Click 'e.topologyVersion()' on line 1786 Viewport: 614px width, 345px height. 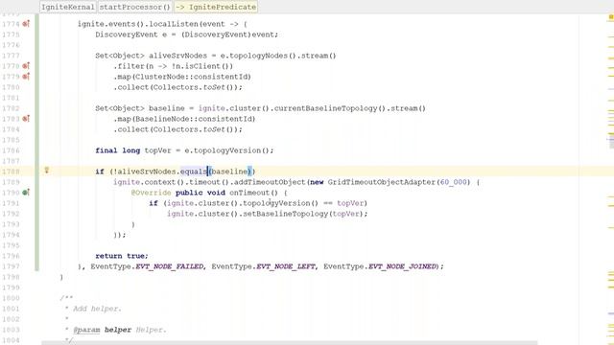coord(228,150)
